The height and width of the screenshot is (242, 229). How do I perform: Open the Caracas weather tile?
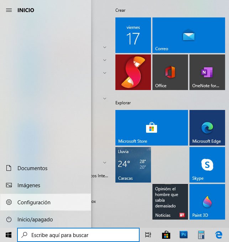(x=133, y=165)
